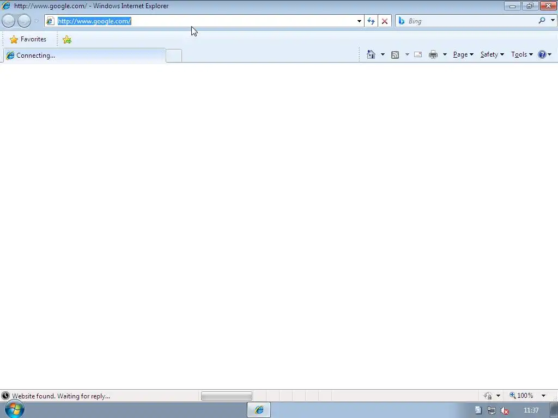
Task: Click the Internet Explorer title bar icon
Action: (6, 5)
